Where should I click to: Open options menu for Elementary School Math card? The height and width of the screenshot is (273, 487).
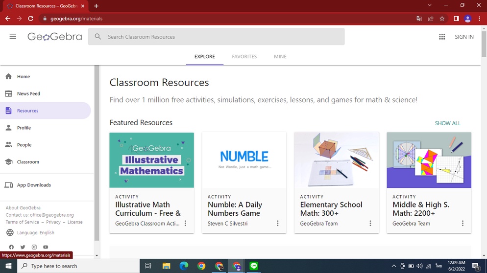[x=370, y=224]
